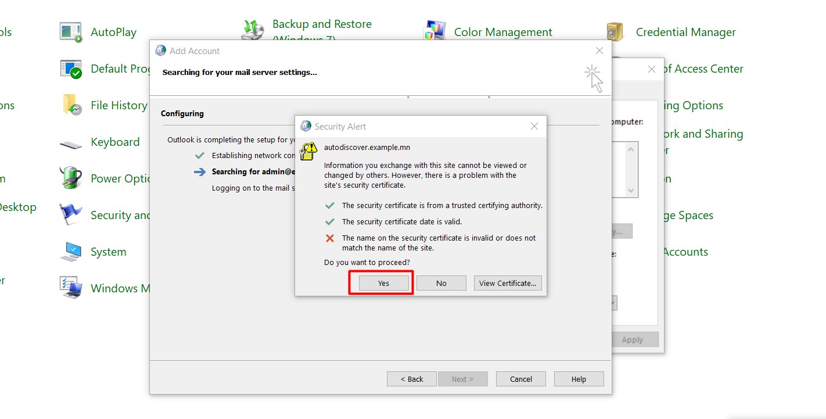Click Cancel in Add Account wizard
Viewport: 826px width, 419px height.
[520, 379]
